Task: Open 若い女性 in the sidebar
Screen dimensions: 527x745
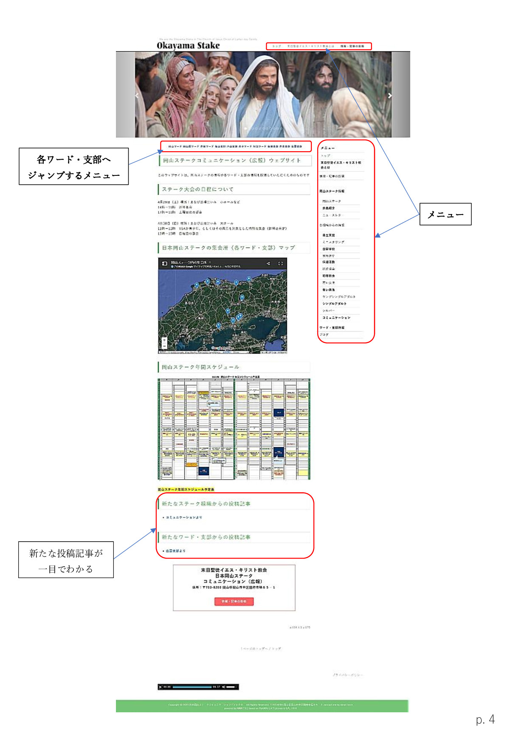Action: (329, 283)
